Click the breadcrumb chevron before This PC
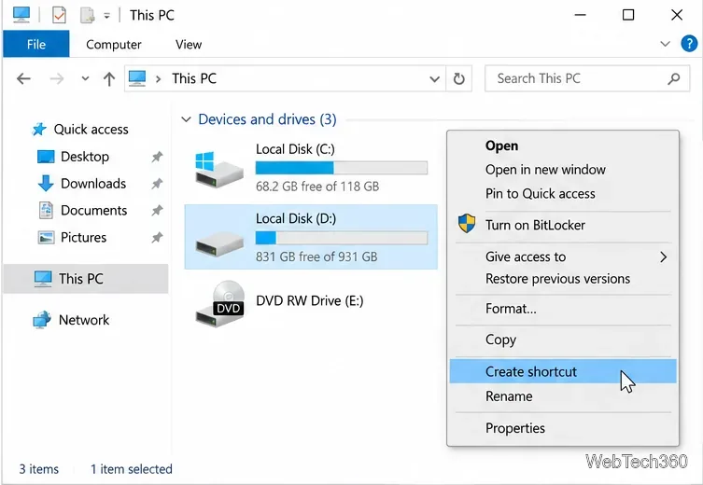The height and width of the screenshot is (485, 703). tap(159, 79)
